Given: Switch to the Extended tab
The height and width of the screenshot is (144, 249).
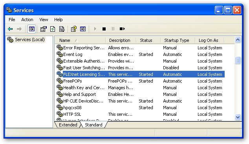Looking at the screenshot, I should click(68, 125).
